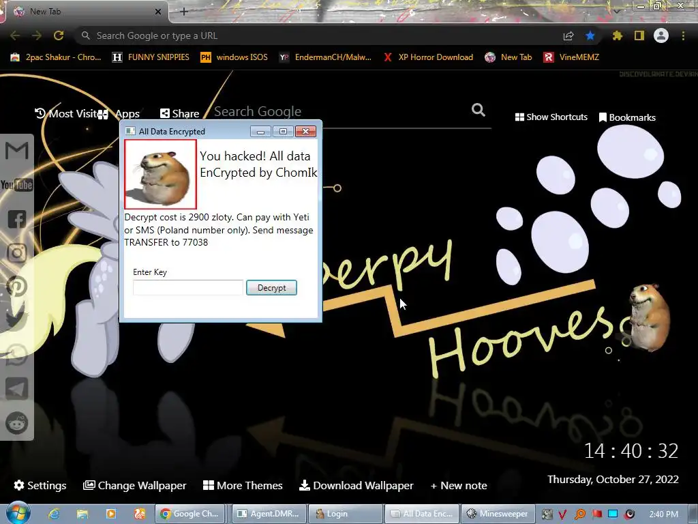Close the New Tab tab

tap(158, 12)
